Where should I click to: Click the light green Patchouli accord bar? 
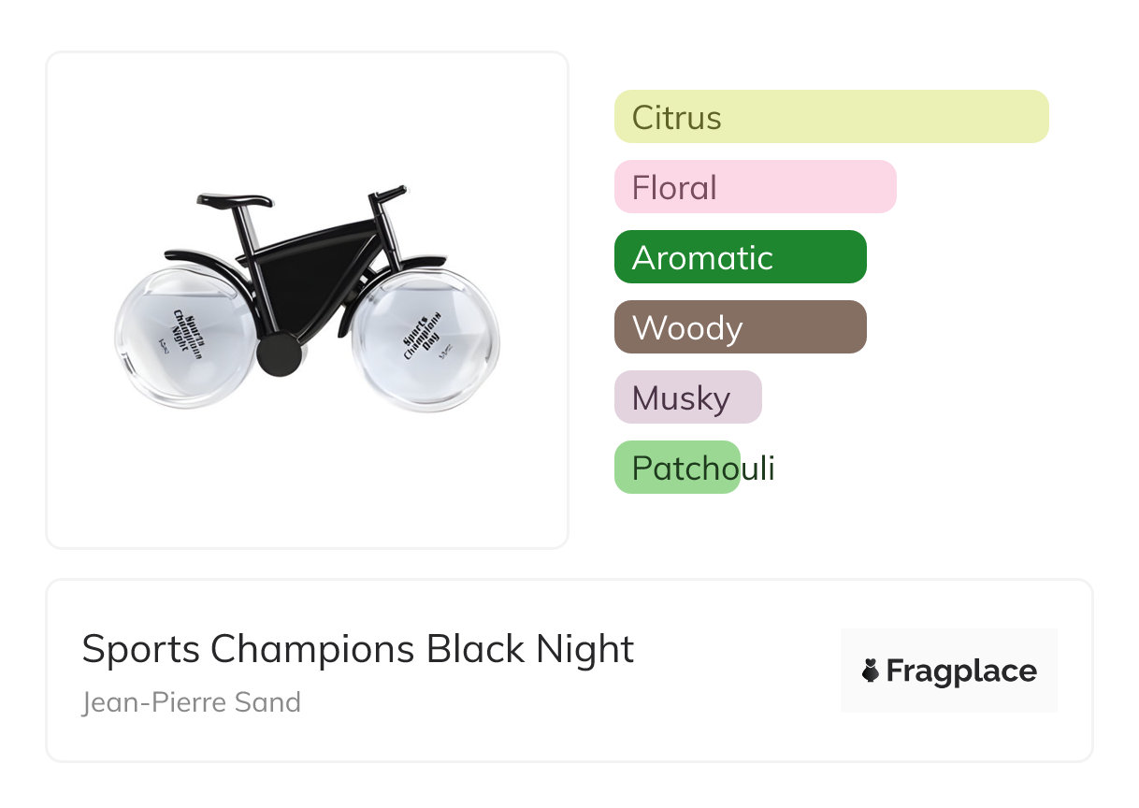677,468
